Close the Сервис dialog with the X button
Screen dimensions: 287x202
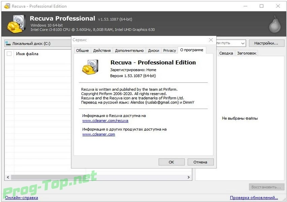pyautogui.click(x=211, y=40)
